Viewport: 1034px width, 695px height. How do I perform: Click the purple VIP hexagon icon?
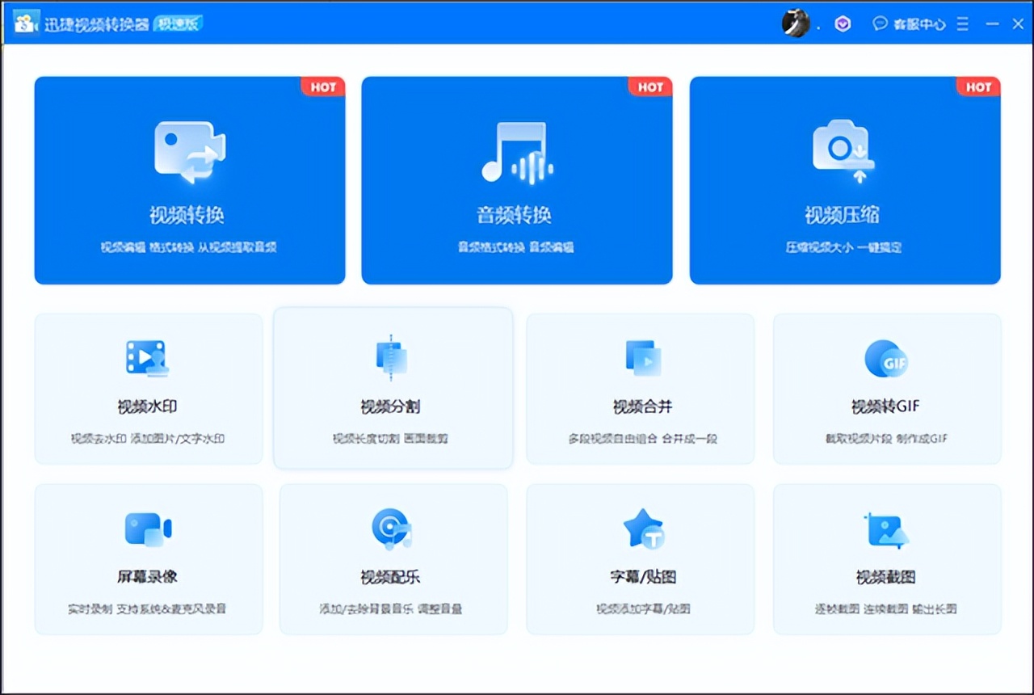pyautogui.click(x=843, y=23)
